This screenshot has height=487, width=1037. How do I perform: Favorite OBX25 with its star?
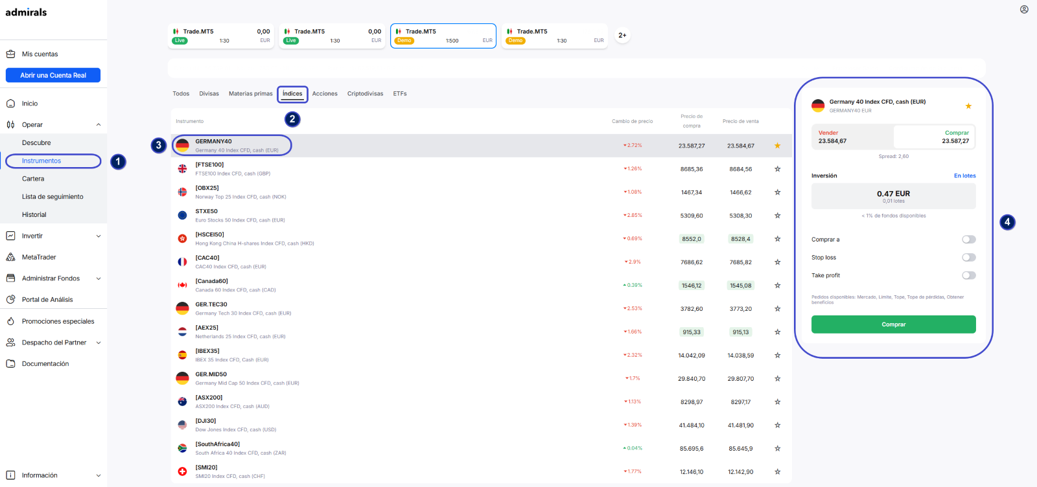pos(777,192)
